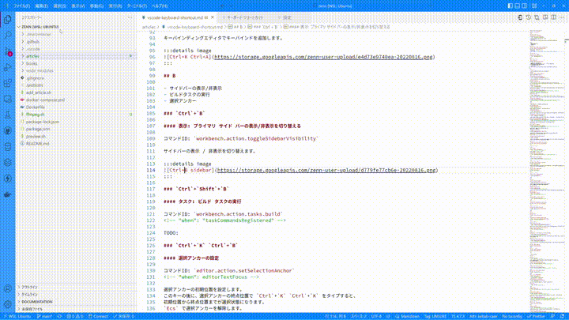The height and width of the screenshot is (320, 569).
Task: Click the open preview to the side icon
Action: click(545, 17)
